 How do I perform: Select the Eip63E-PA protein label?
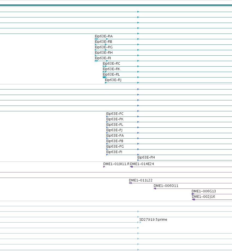pos(115,135)
